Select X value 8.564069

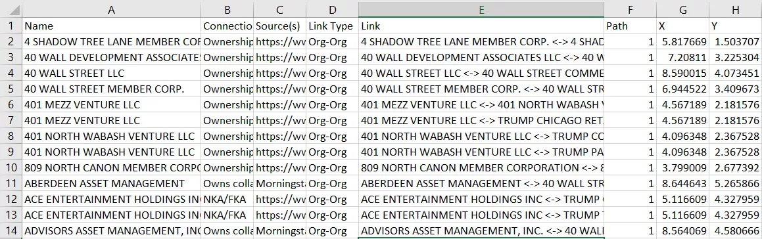(683, 230)
